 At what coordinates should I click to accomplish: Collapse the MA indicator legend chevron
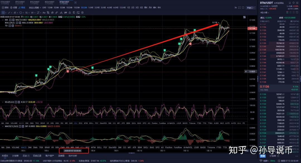3,20
